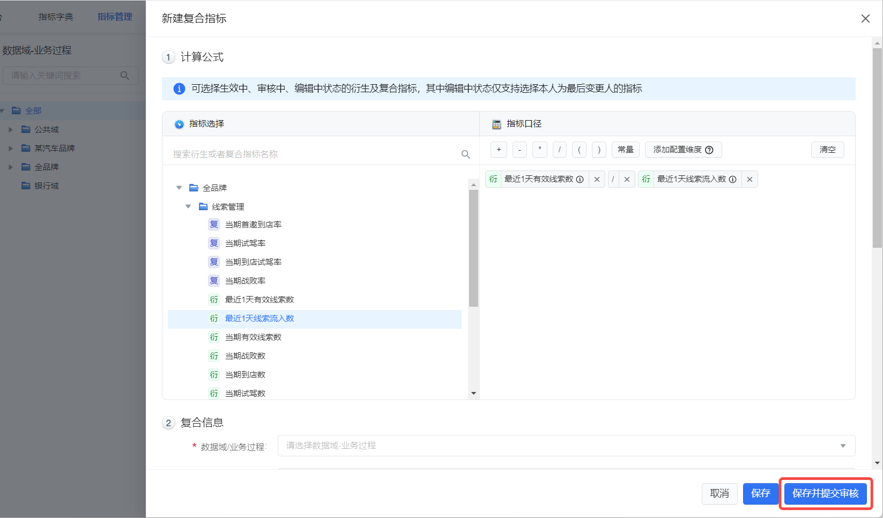Select the 当期试驾率 indicator
This screenshot has height=518, width=883.
click(245, 243)
